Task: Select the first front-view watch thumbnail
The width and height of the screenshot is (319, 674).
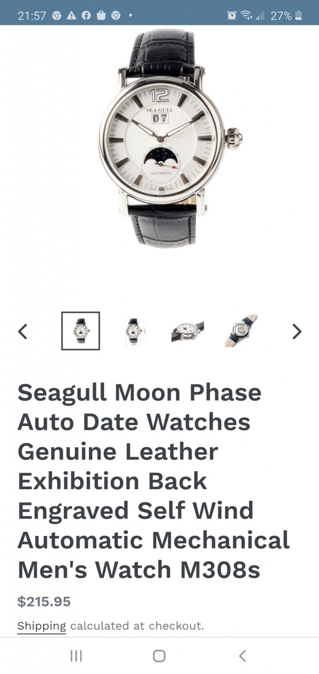Action: (81, 331)
